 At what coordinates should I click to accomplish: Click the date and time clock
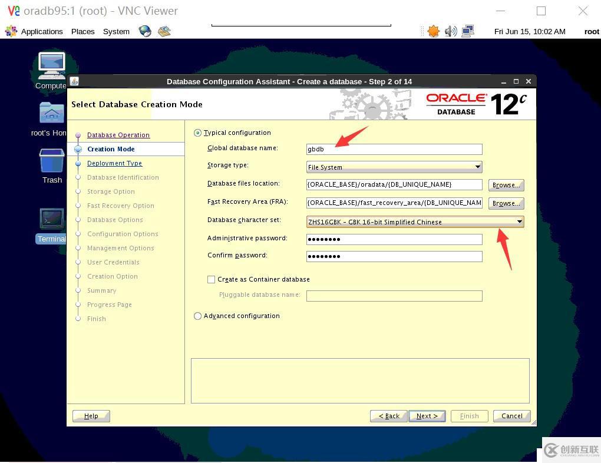[530, 31]
